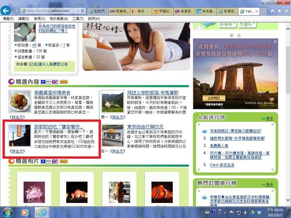The image size is (291, 218).
Task: Click the 立即預訂 button on the hotel ad
Action: pyautogui.click(x=214, y=98)
